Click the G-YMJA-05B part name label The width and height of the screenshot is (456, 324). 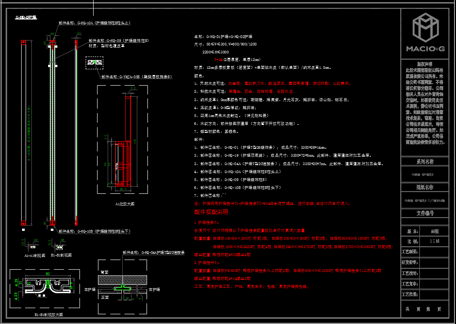click(136, 77)
